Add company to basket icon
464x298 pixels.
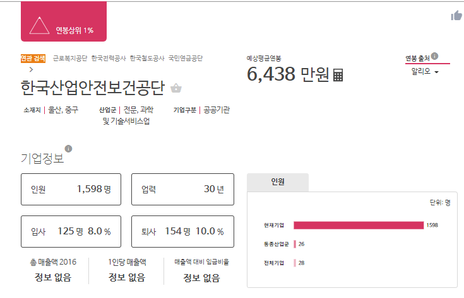pyautogui.click(x=176, y=88)
